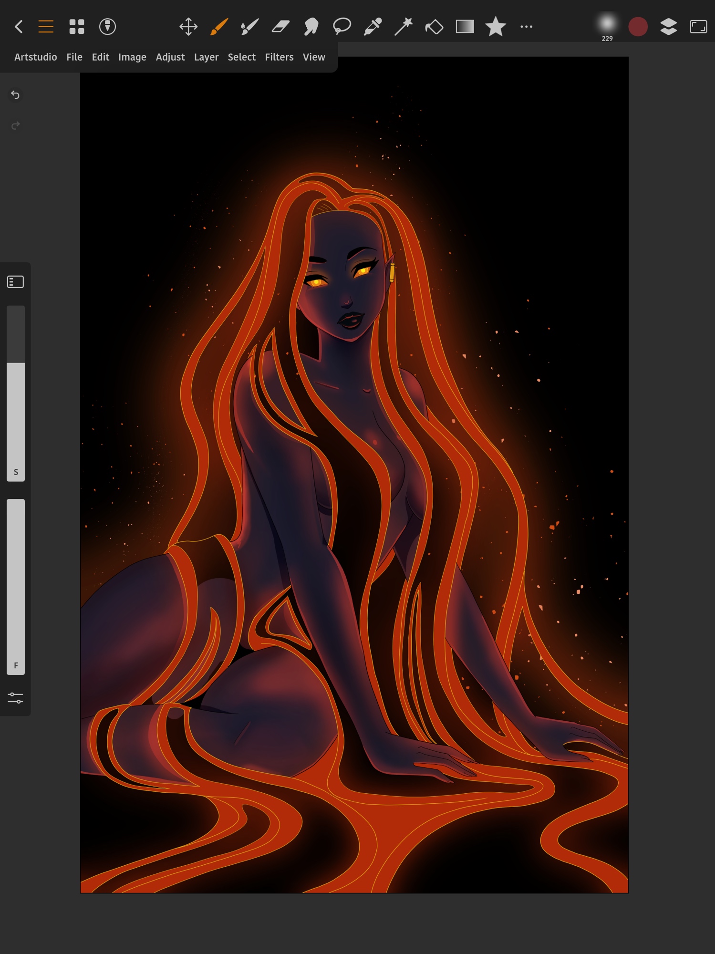Select the Move tool
This screenshot has width=715, height=954.
pyautogui.click(x=188, y=27)
